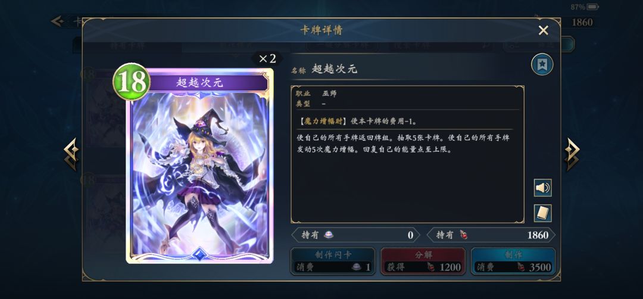The image size is (643, 299).
Task: Play the card voice speaker icon
Action: (542, 188)
